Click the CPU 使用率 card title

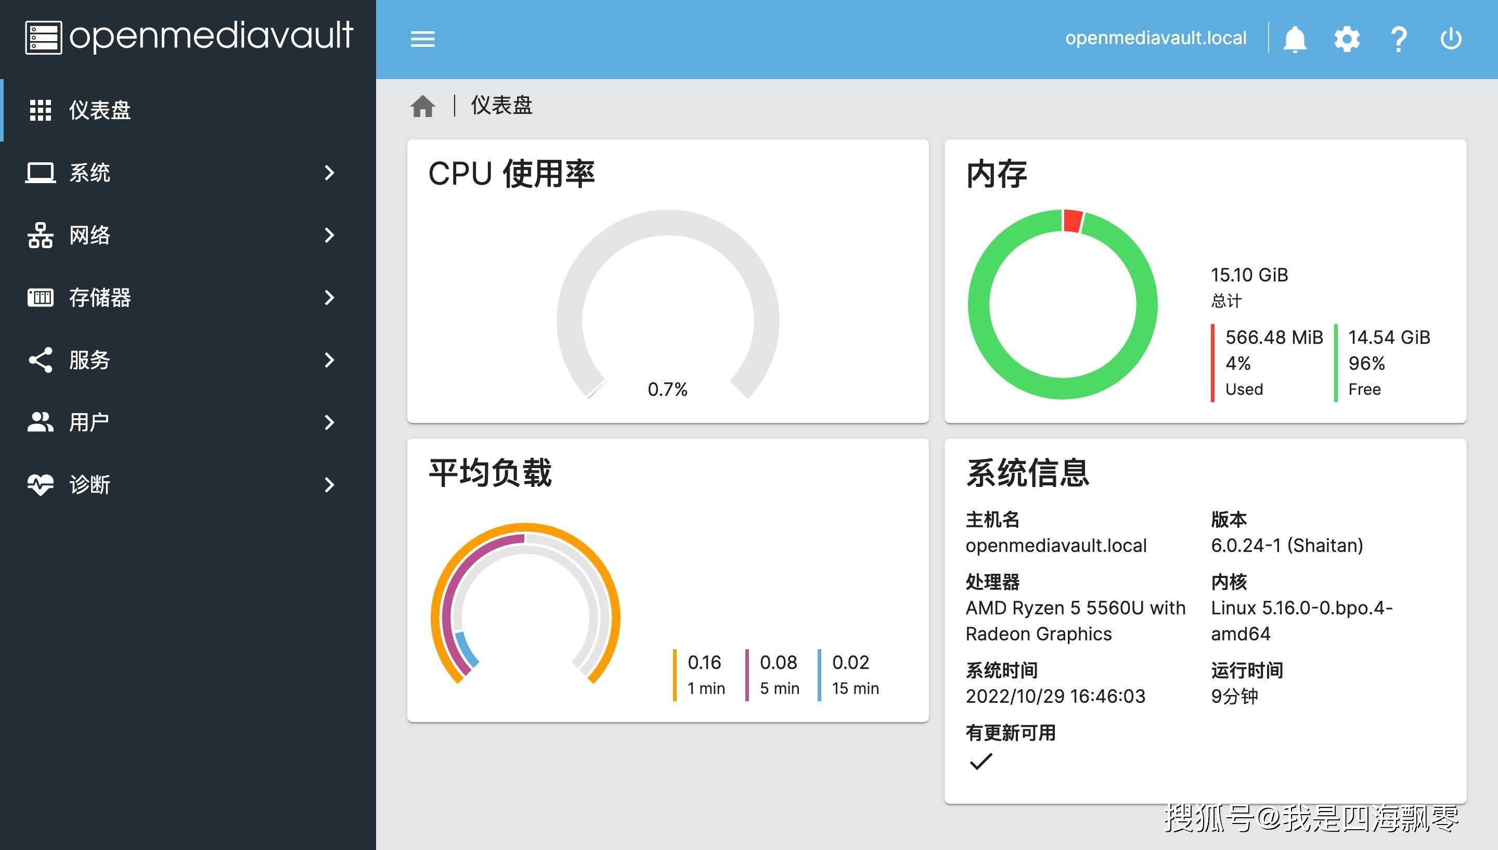point(511,174)
